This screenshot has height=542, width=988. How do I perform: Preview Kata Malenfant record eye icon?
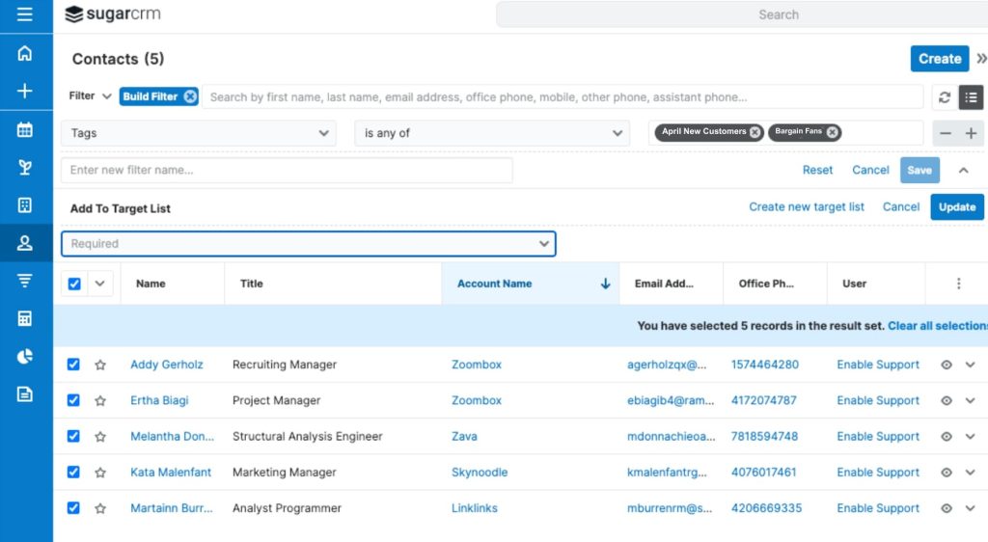coord(946,473)
